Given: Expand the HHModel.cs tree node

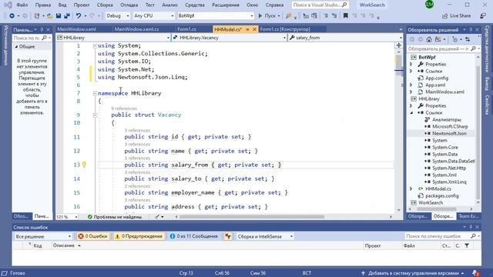Looking at the screenshot, I should pyautogui.click(x=411, y=189).
